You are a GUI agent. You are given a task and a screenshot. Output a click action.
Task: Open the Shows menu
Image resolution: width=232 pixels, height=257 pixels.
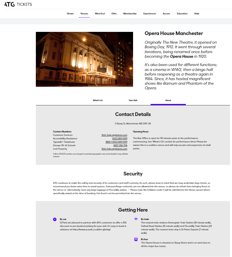coord(70,13)
